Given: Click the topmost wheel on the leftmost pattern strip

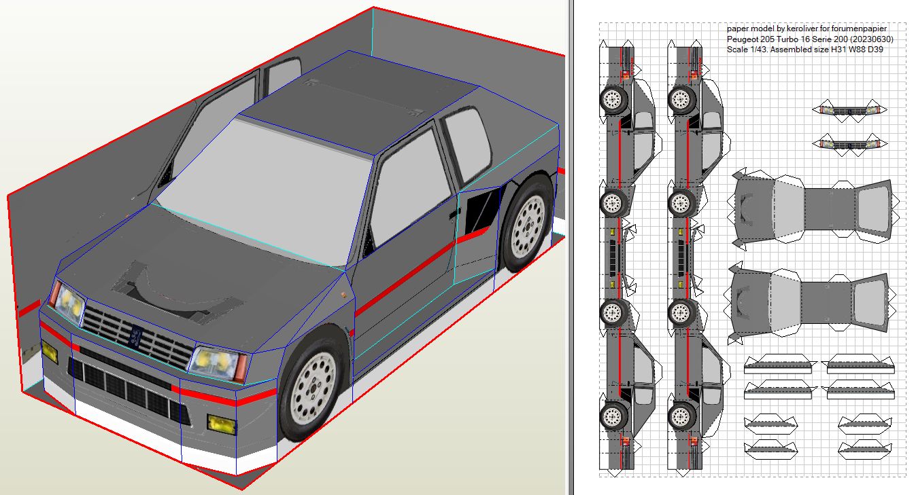Looking at the screenshot, I should coord(613,100).
